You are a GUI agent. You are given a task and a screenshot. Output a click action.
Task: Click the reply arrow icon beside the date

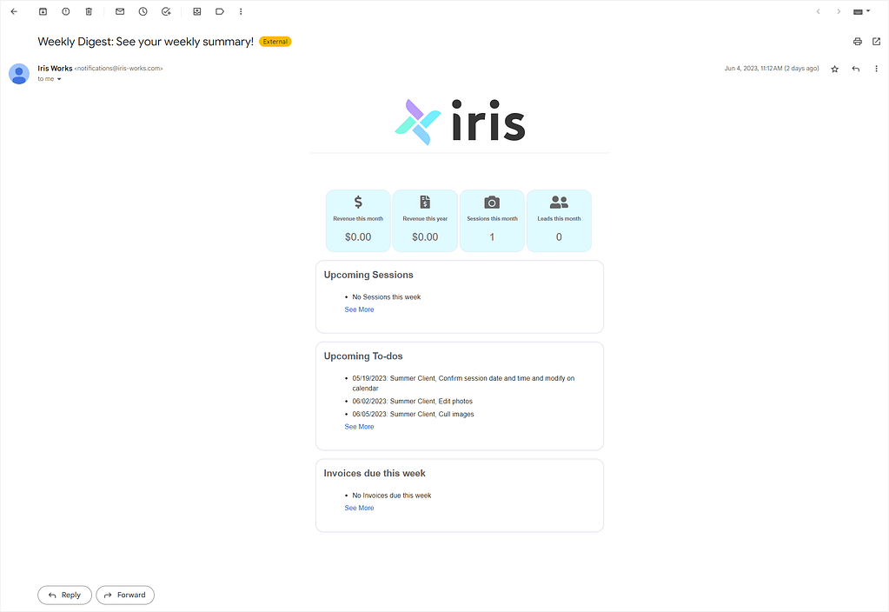pos(856,69)
